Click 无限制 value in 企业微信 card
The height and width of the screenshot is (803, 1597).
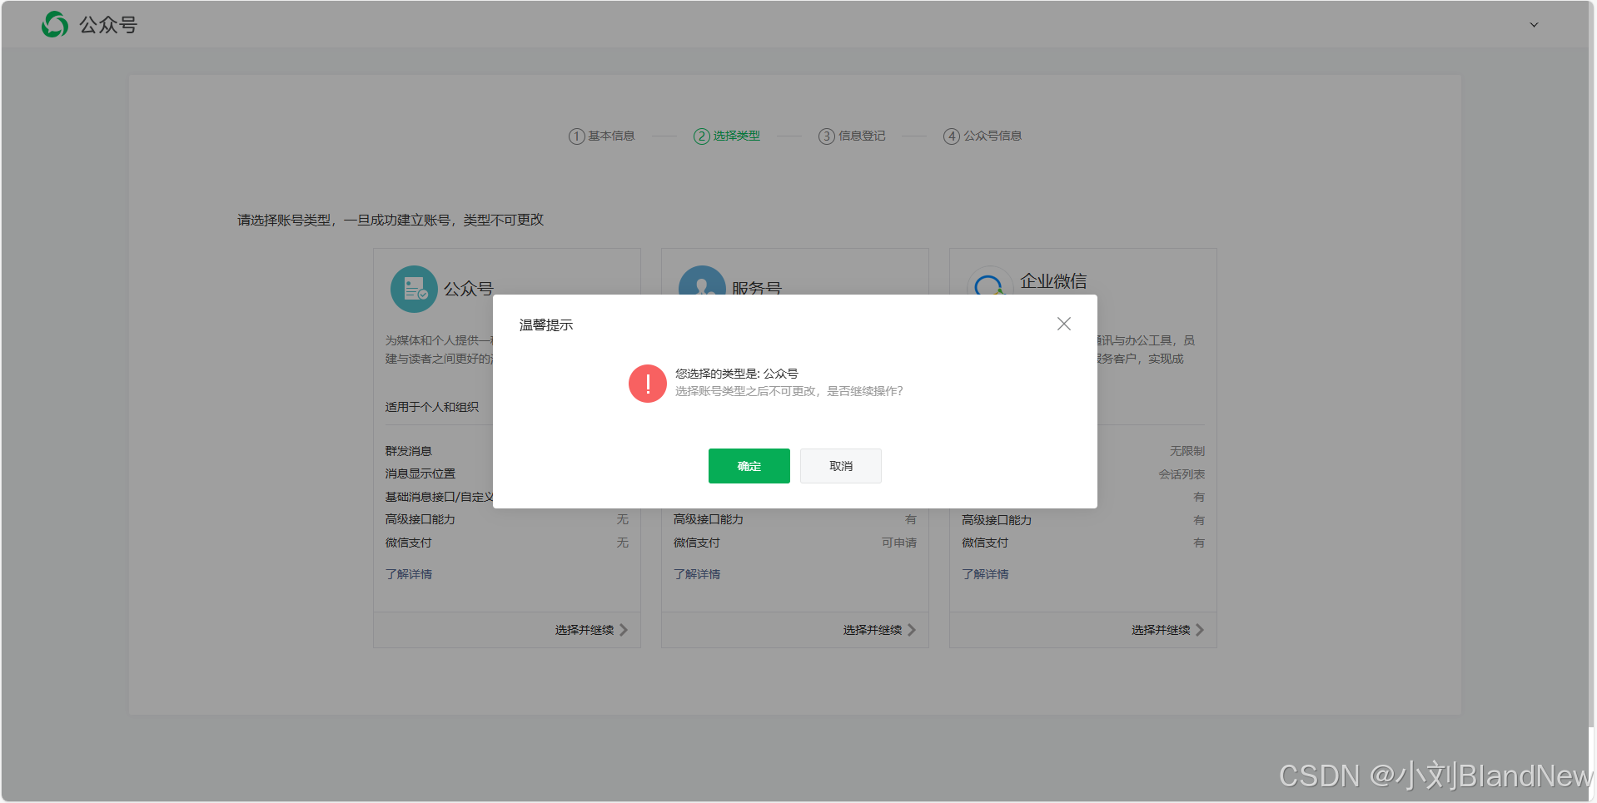[1187, 451]
